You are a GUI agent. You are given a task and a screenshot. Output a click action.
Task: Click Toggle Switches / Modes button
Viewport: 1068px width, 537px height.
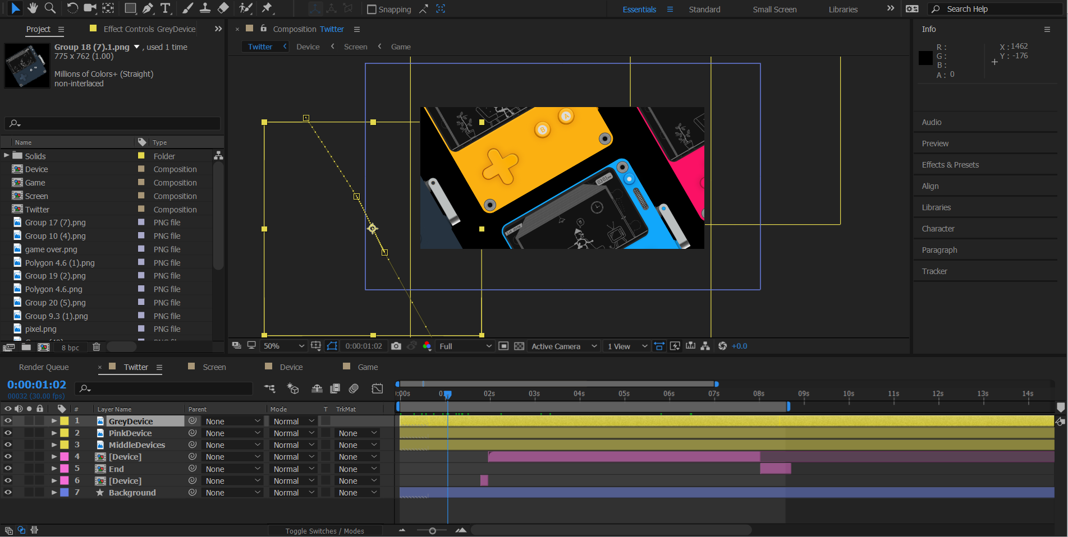(324, 531)
